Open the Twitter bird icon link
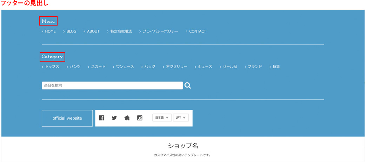The height and width of the screenshot is (162, 366). tap(114, 118)
